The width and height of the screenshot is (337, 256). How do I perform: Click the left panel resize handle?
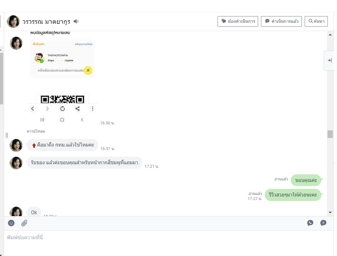pos(7,135)
